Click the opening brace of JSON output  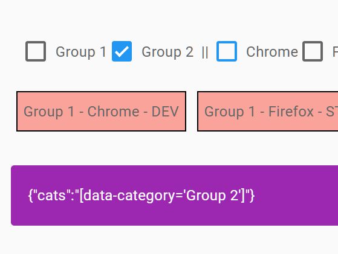point(31,195)
